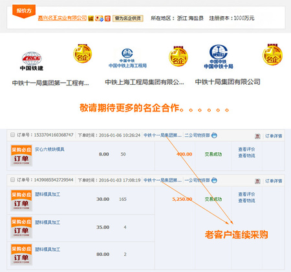Viewport: 291px width, 272px height.
Task: Click 交易成功 status on the 5,250.00 order
Action: [213, 199]
